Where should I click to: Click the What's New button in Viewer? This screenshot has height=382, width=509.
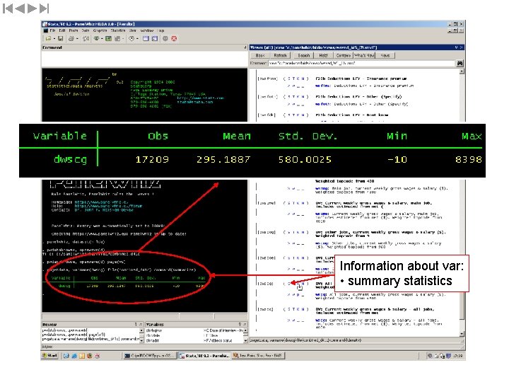365,56
